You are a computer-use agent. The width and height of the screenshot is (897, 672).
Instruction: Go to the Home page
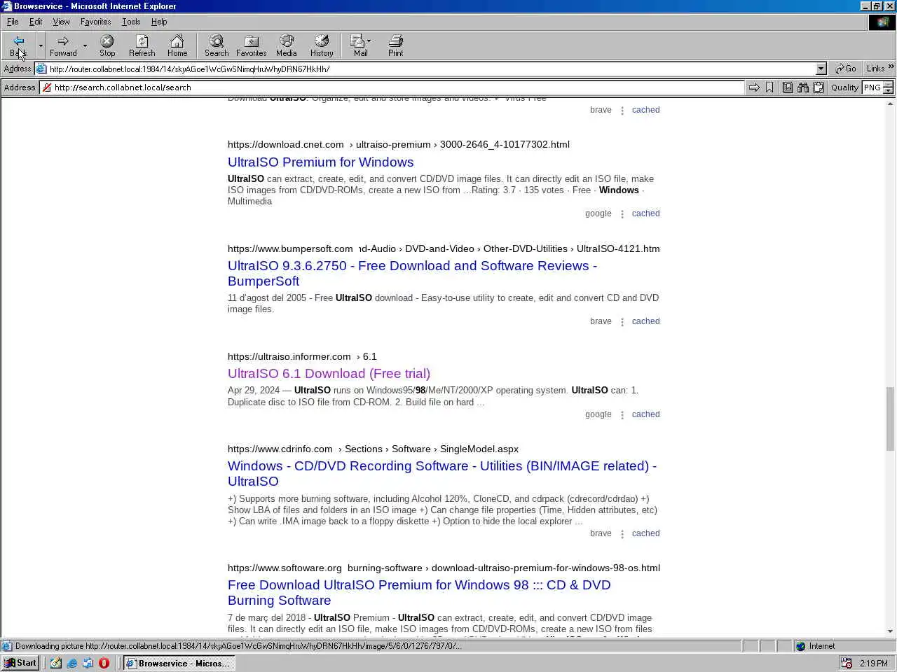click(x=177, y=45)
